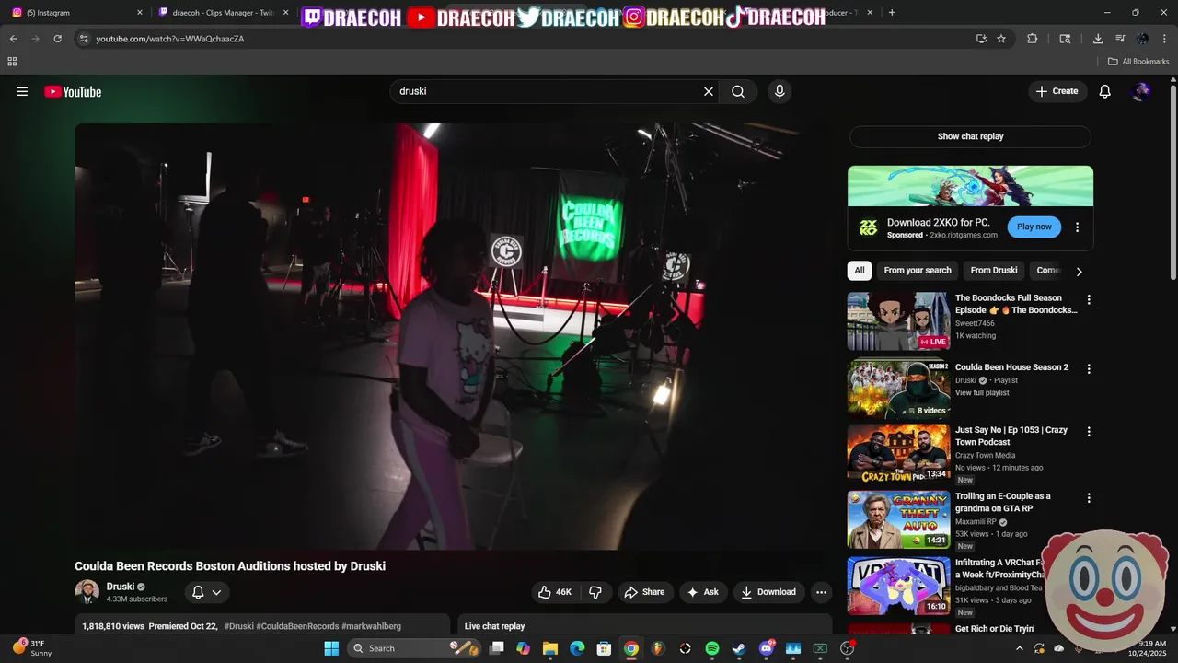Open File Explorer from the taskbar
Image resolution: width=1178 pixels, height=663 pixels.
549,648
